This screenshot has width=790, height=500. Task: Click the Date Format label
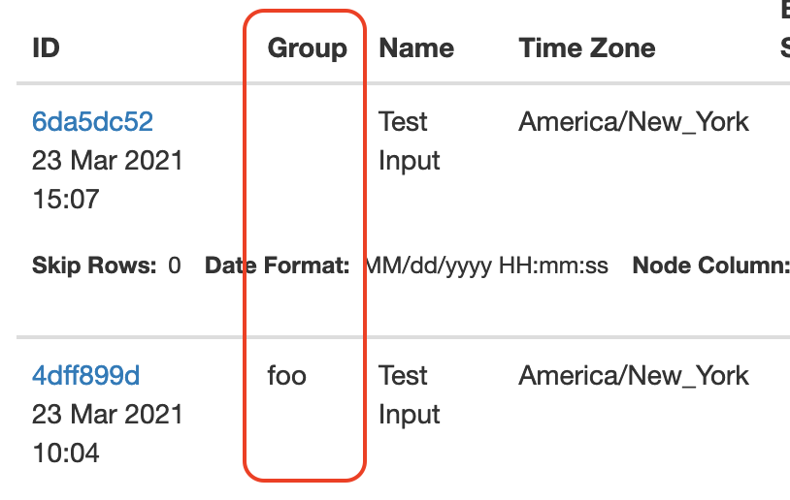[x=277, y=266]
